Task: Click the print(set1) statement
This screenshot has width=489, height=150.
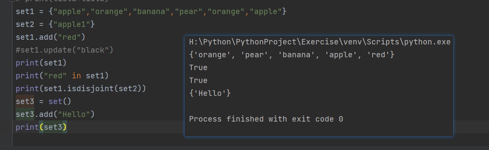Action: pyautogui.click(x=41, y=63)
